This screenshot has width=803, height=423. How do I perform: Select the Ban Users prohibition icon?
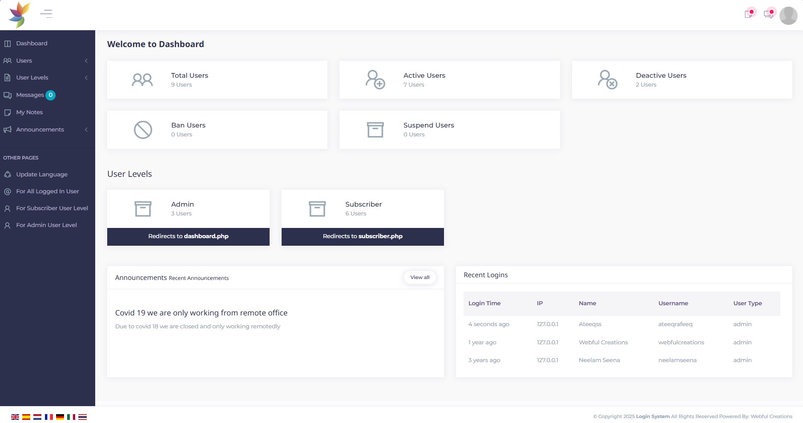(x=142, y=129)
